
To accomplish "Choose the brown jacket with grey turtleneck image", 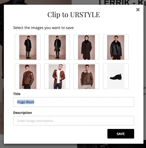I will 86,76.
